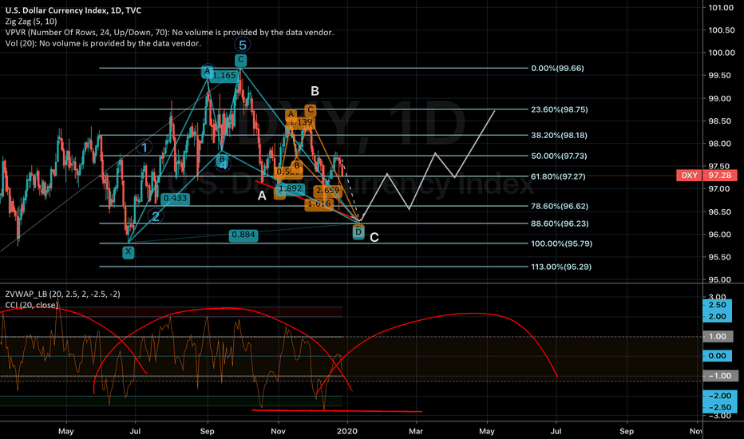
Task: Select the white A correction wave label
Action: click(x=262, y=196)
